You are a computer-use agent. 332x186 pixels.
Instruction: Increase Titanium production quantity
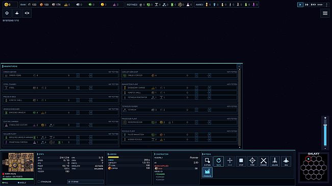coord(209,110)
